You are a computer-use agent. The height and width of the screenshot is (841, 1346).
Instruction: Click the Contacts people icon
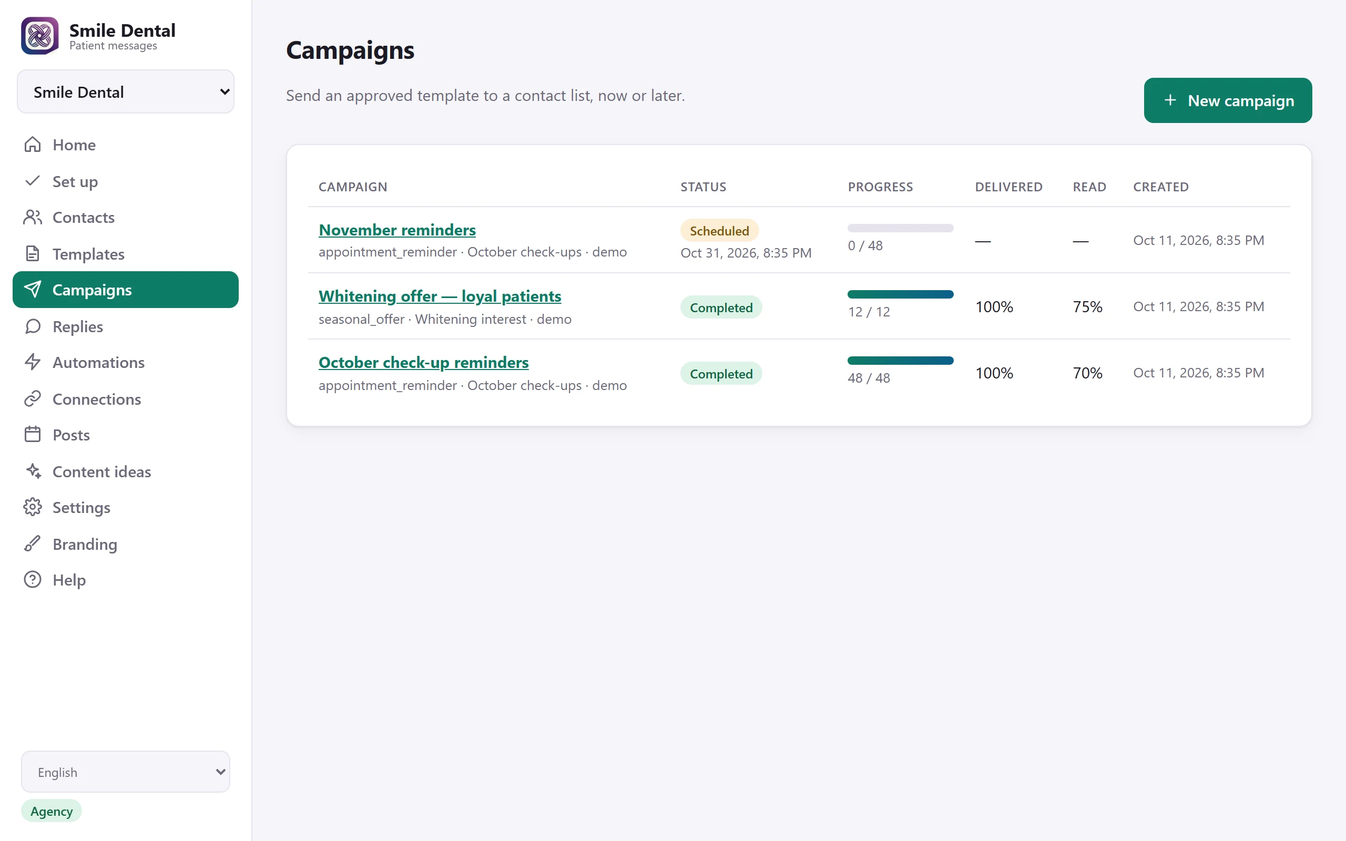pyautogui.click(x=33, y=218)
